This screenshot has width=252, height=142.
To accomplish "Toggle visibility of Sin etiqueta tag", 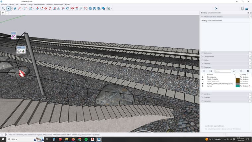I will pos(203,77).
